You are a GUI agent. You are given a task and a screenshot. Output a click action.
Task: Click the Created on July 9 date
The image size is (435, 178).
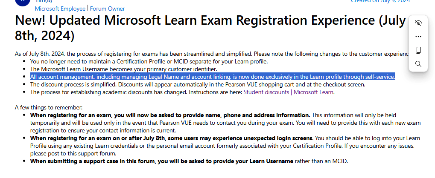pos(380,1)
